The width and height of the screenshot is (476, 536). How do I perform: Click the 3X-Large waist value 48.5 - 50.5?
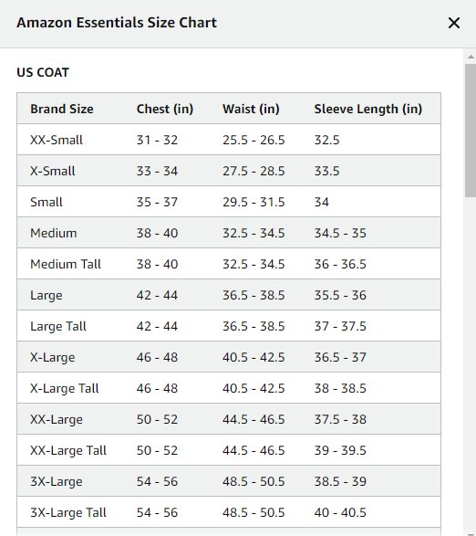coord(254,481)
